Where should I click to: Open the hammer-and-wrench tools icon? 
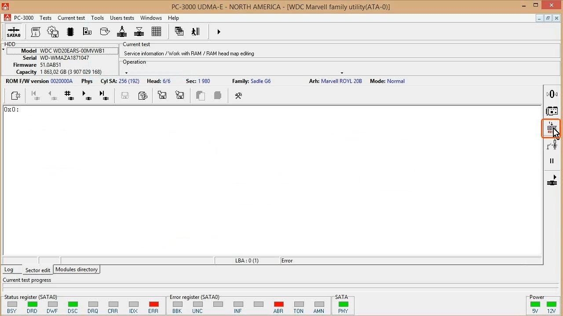click(238, 95)
